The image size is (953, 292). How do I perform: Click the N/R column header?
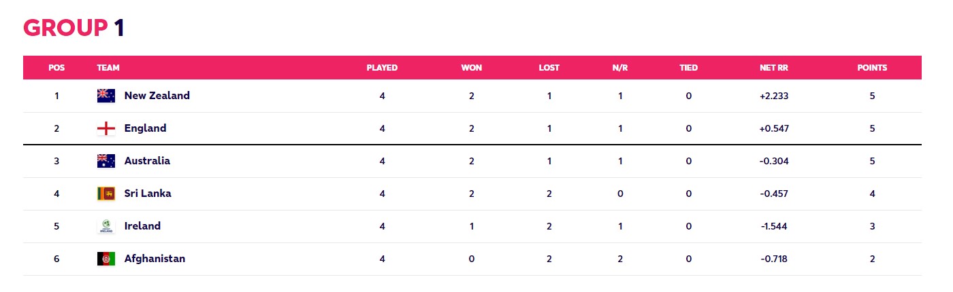tap(620, 68)
